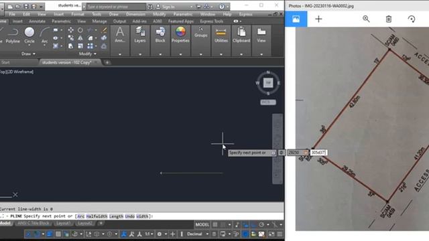Click the Save icon in quick access toolbar
This screenshot has width=429, height=241.
tap(26, 6)
